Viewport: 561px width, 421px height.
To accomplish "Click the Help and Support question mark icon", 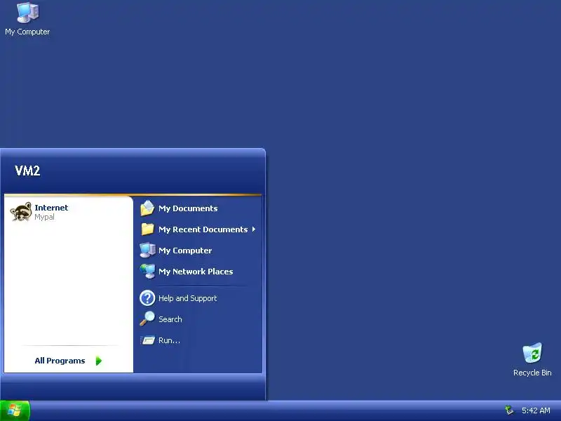I will click(x=147, y=298).
